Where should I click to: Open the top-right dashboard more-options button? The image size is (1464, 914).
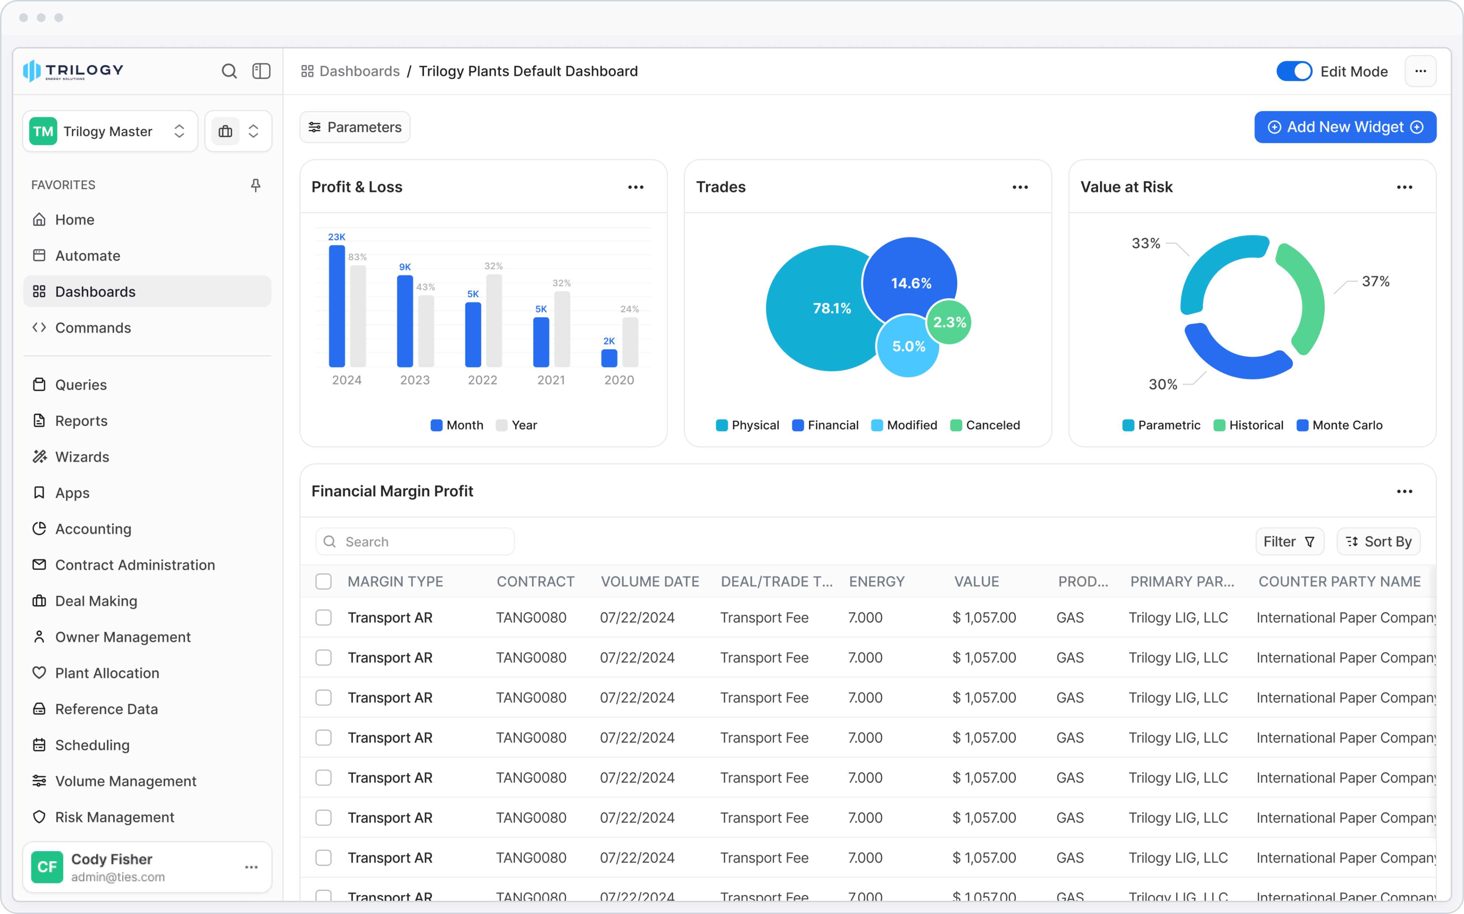(x=1421, y=71)
